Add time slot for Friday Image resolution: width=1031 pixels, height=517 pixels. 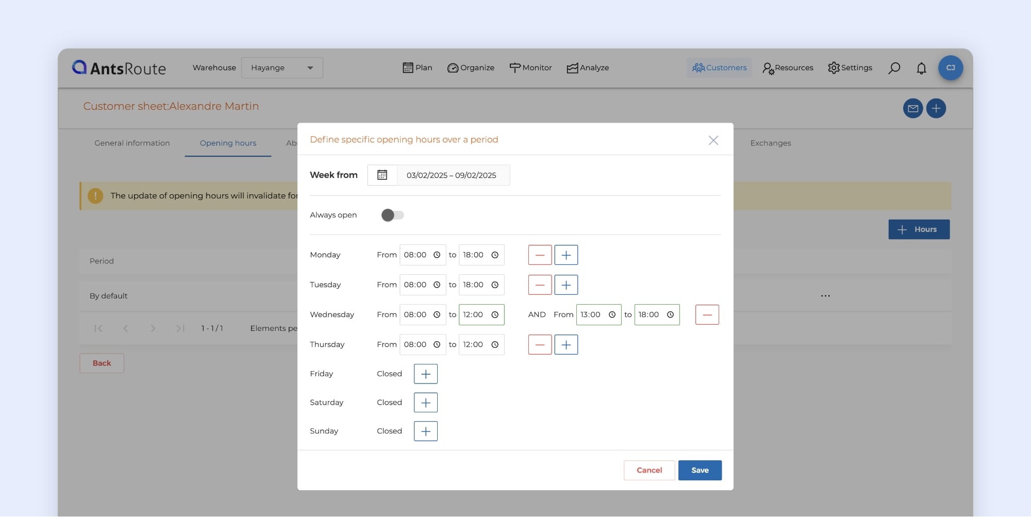(x=425, y=374)
